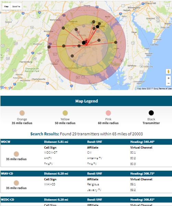172x206 pixels.
Task: Select large black transmitter marker beside Washington
Action: (x=84, y=43)
